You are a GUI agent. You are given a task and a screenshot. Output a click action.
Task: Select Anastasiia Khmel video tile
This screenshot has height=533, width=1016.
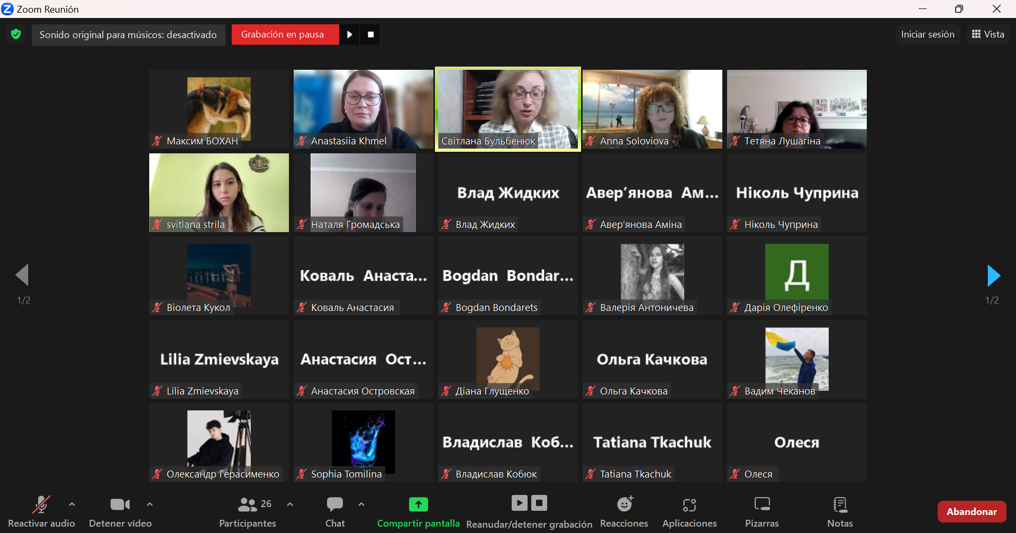[364, 109]
